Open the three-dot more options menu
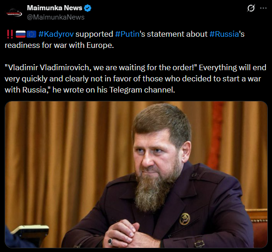 (x=263, y=8)
